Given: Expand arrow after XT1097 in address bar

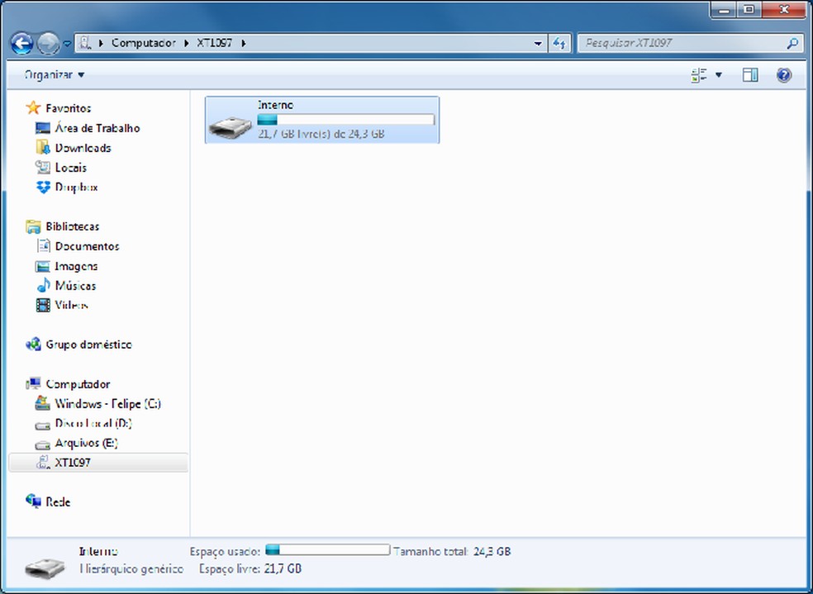Looking at the screenshot, I should [243, 43].
